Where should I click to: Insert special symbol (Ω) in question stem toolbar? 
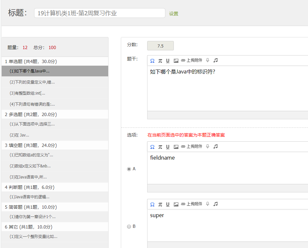[x=152, y=61]
